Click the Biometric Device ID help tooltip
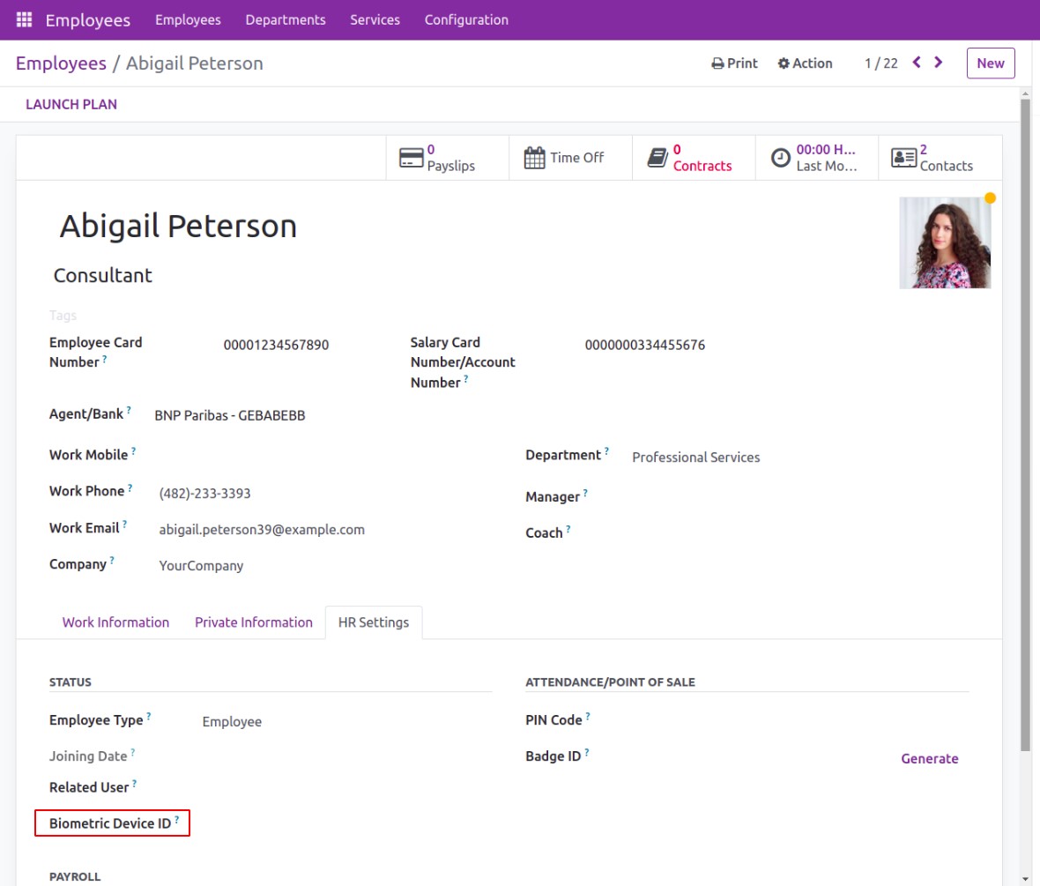This screenshot has width=1040, height=886. click(x=177, y=820)
